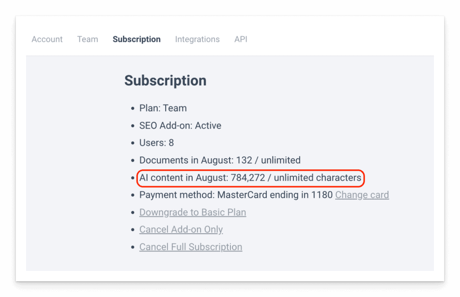Click Cancel Full Subscription link
Viewport: 460px width, 297px height.
[191, 247]
